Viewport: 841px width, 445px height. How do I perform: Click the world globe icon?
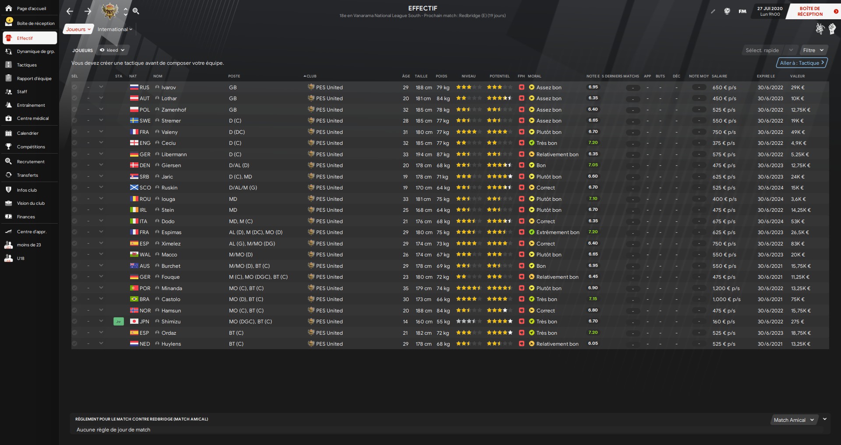point(727,11)
